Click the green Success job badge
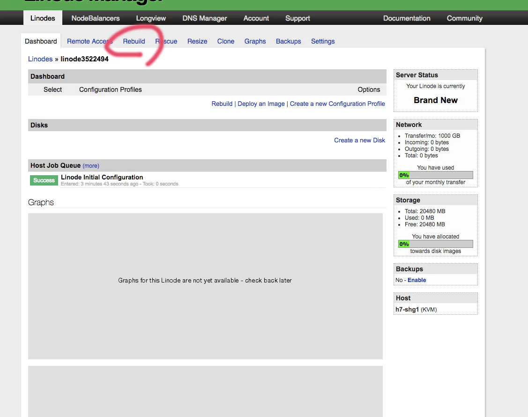528x417 pixels. click(x=44, y=180)
